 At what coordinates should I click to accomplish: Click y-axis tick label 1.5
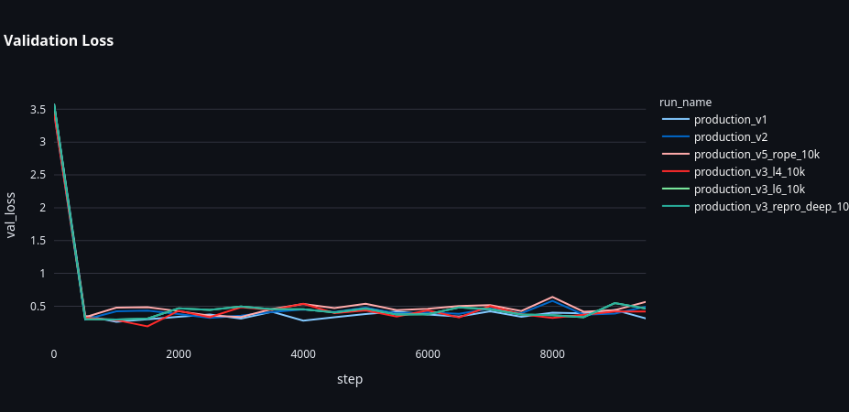[38, 241]
